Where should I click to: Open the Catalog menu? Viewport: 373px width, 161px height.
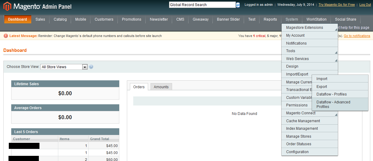pyautogui.click(x=60, y=19)
